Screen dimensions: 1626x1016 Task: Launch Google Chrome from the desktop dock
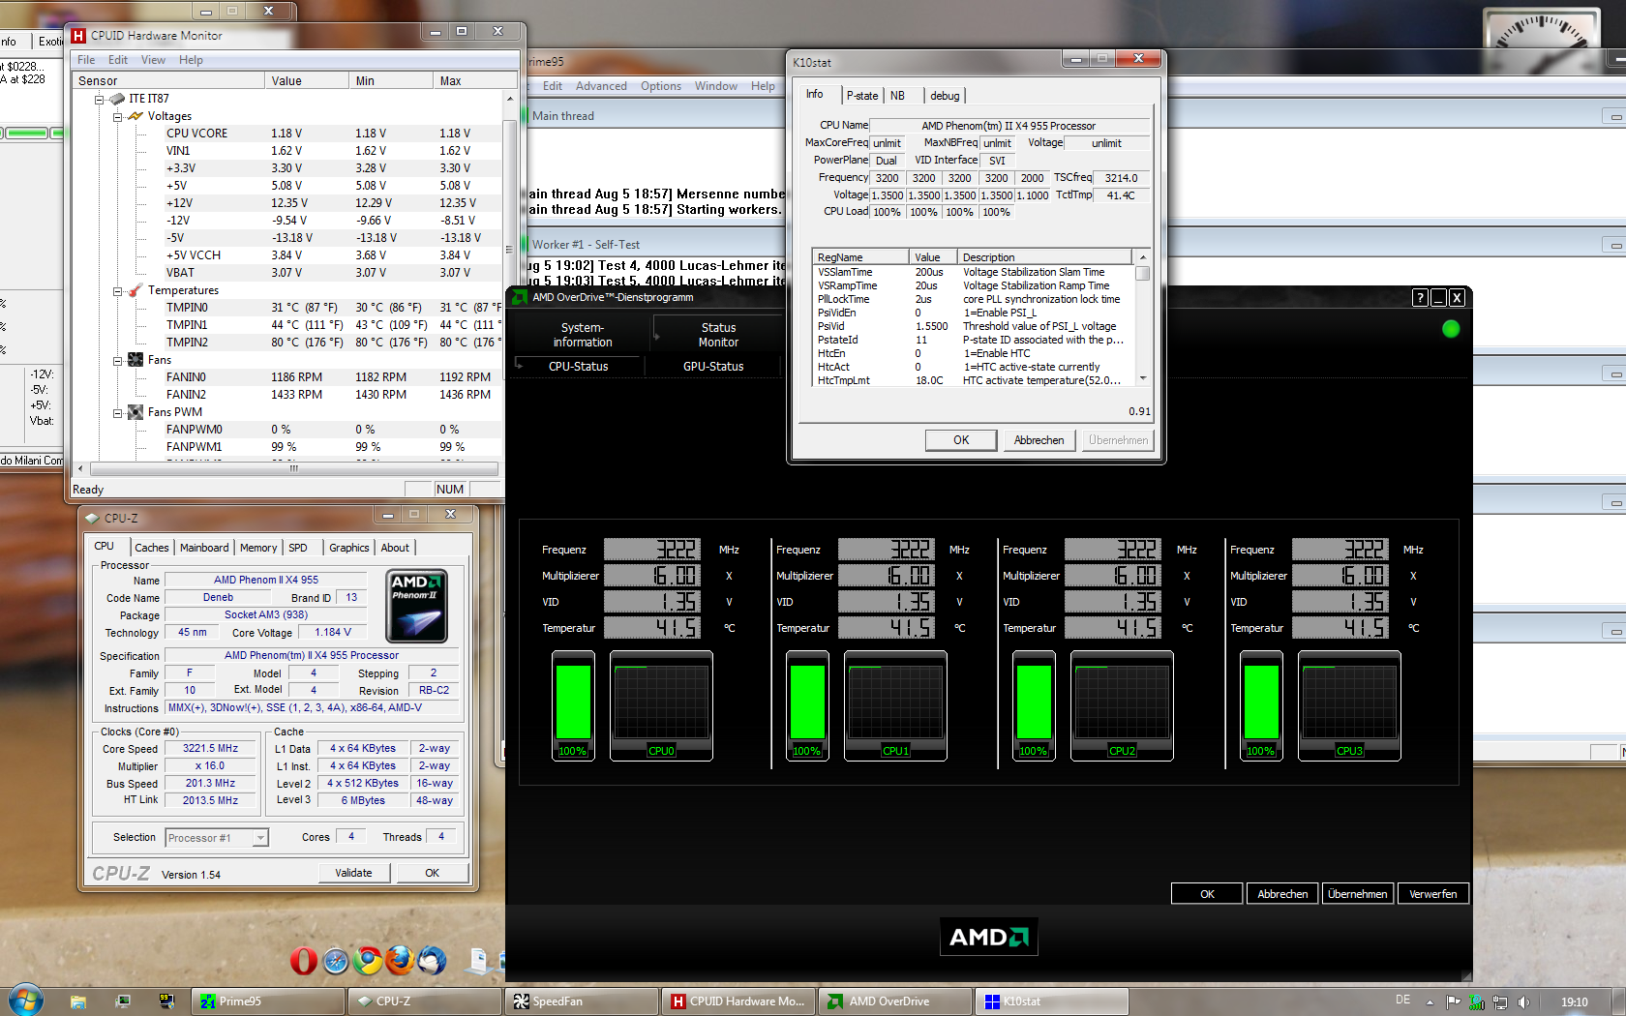(x=368, y=960)
